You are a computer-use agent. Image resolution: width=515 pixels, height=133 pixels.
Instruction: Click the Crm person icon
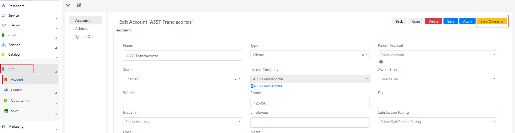click(x=3, y=69)
